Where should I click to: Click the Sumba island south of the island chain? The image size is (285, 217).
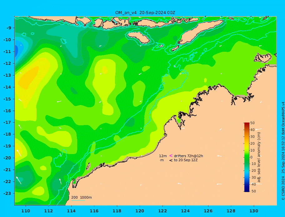tap(139, 37)
